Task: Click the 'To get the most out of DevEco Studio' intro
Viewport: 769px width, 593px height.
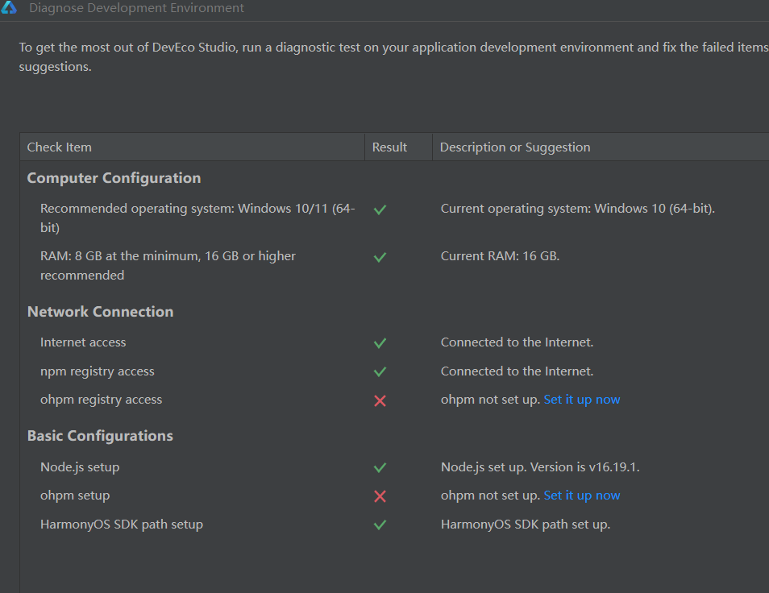Action: tap(394, 57)
